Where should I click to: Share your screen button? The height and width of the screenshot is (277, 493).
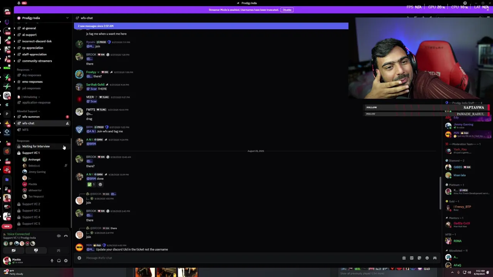coord(36,250)
